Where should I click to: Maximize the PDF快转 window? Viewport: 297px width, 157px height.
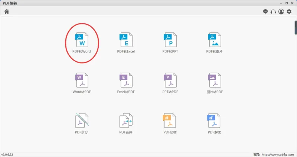tap(287, 3)
